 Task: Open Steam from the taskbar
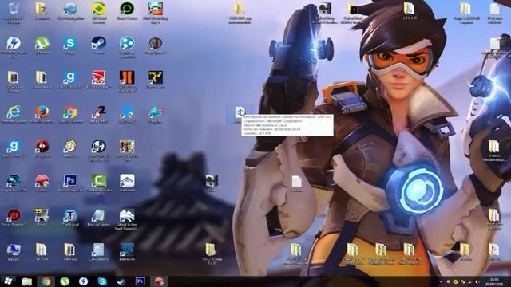tap(121, 281)
